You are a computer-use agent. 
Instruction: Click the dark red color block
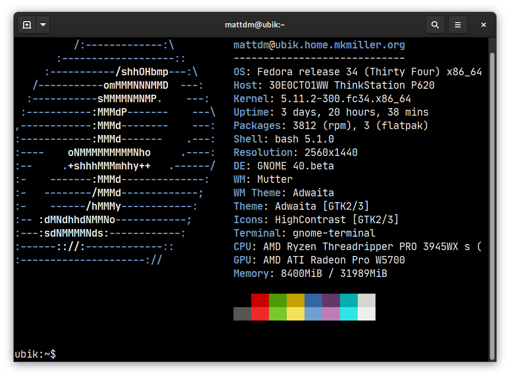click(x=260, y=300)
